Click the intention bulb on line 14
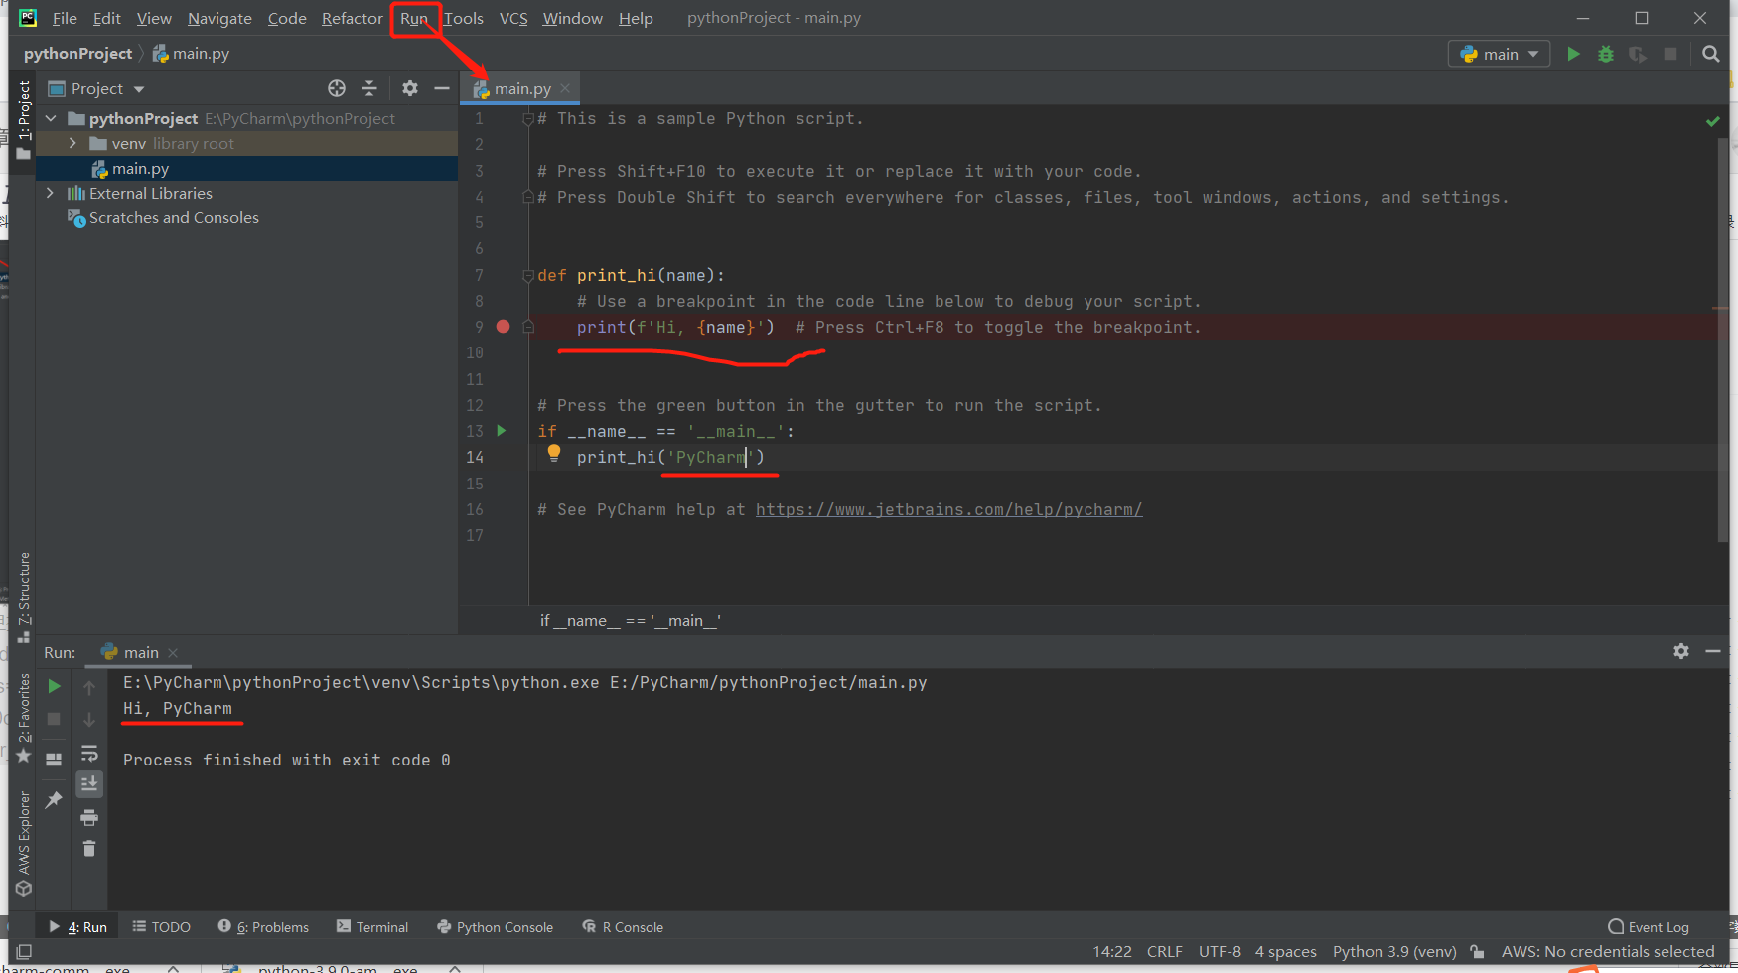 [554, 453]
